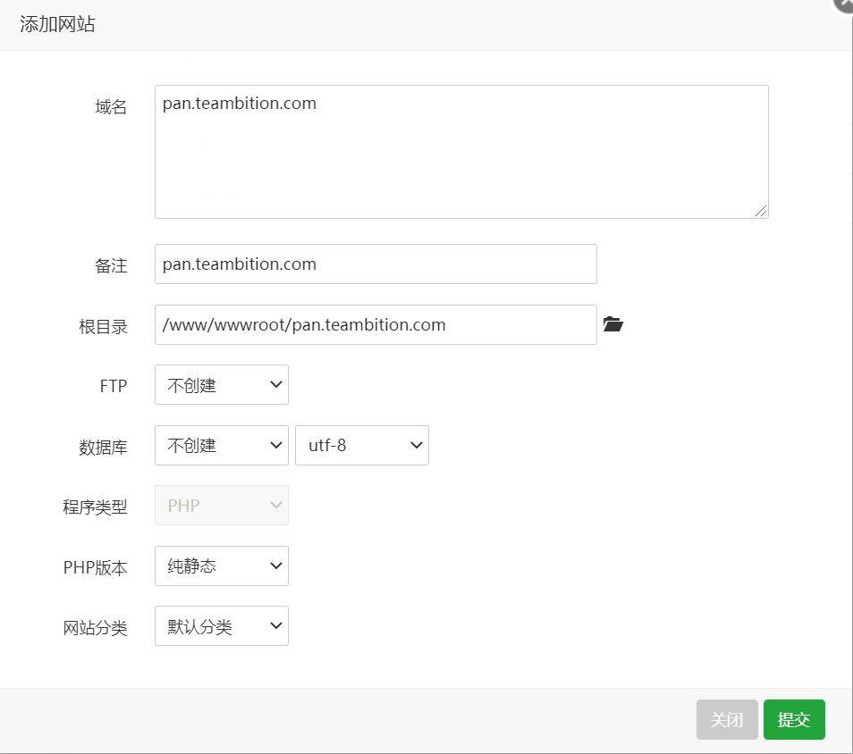This screenshot has height=754, width=853.
Task: Click the FTP field label
Action: point(114,385)
